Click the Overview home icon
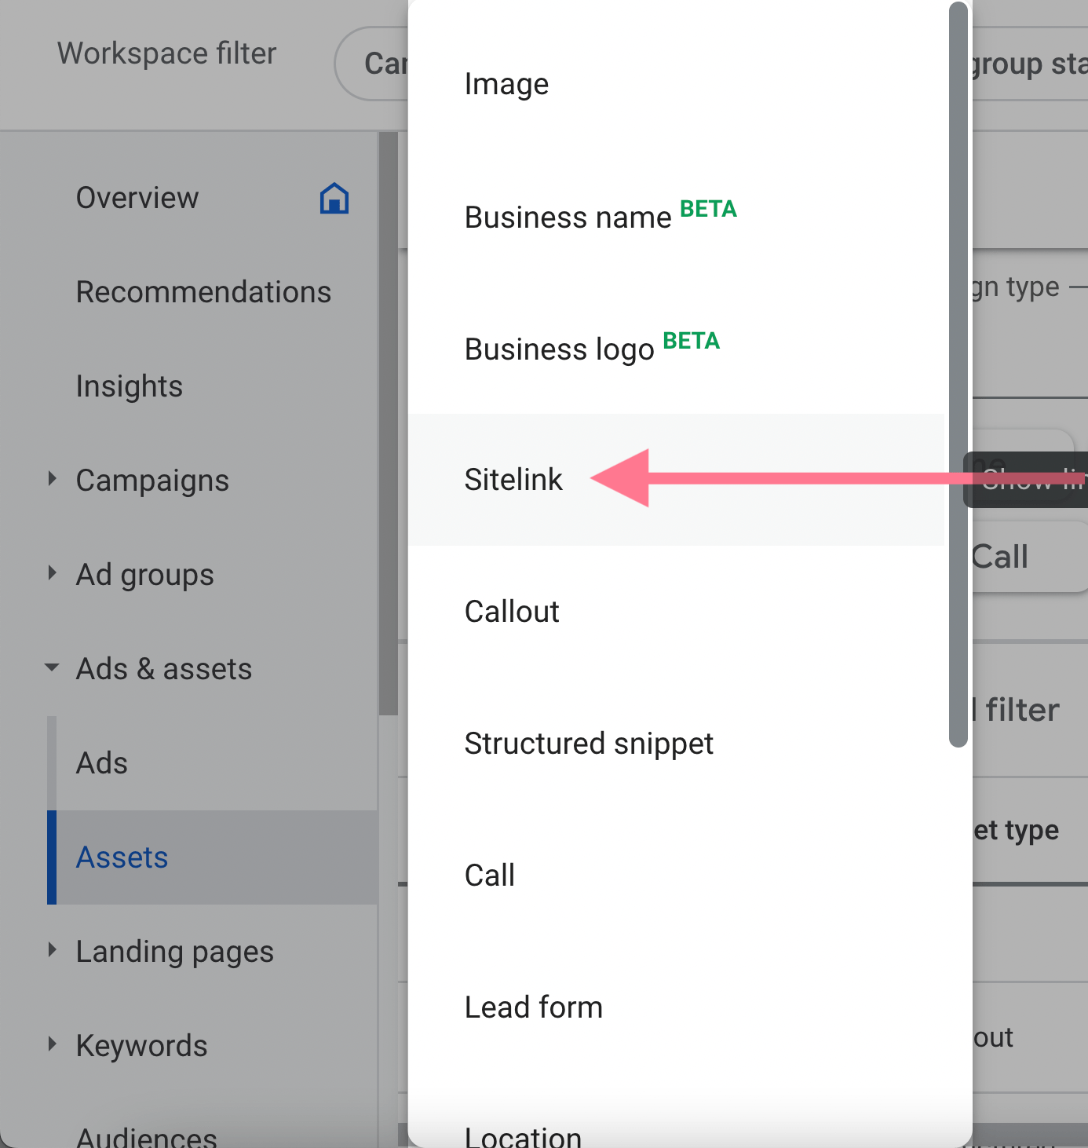Viewport: 1088px width, 1148px height. point(334,199)
